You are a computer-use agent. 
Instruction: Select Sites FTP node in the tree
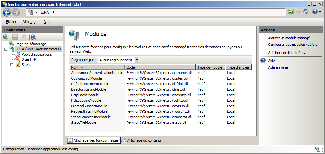click(29, 59)
